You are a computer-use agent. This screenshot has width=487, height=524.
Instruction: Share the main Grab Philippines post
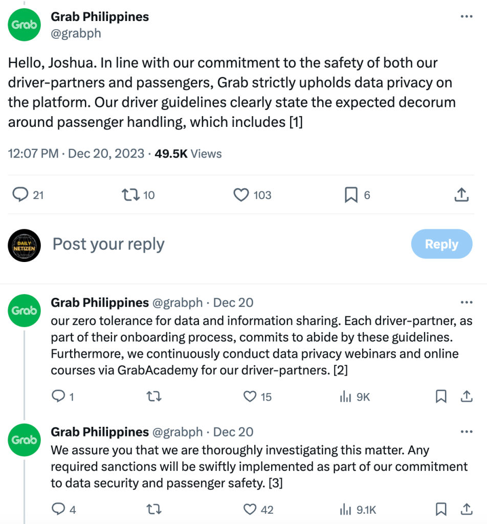pyautogui.click(x=461, y=195)
